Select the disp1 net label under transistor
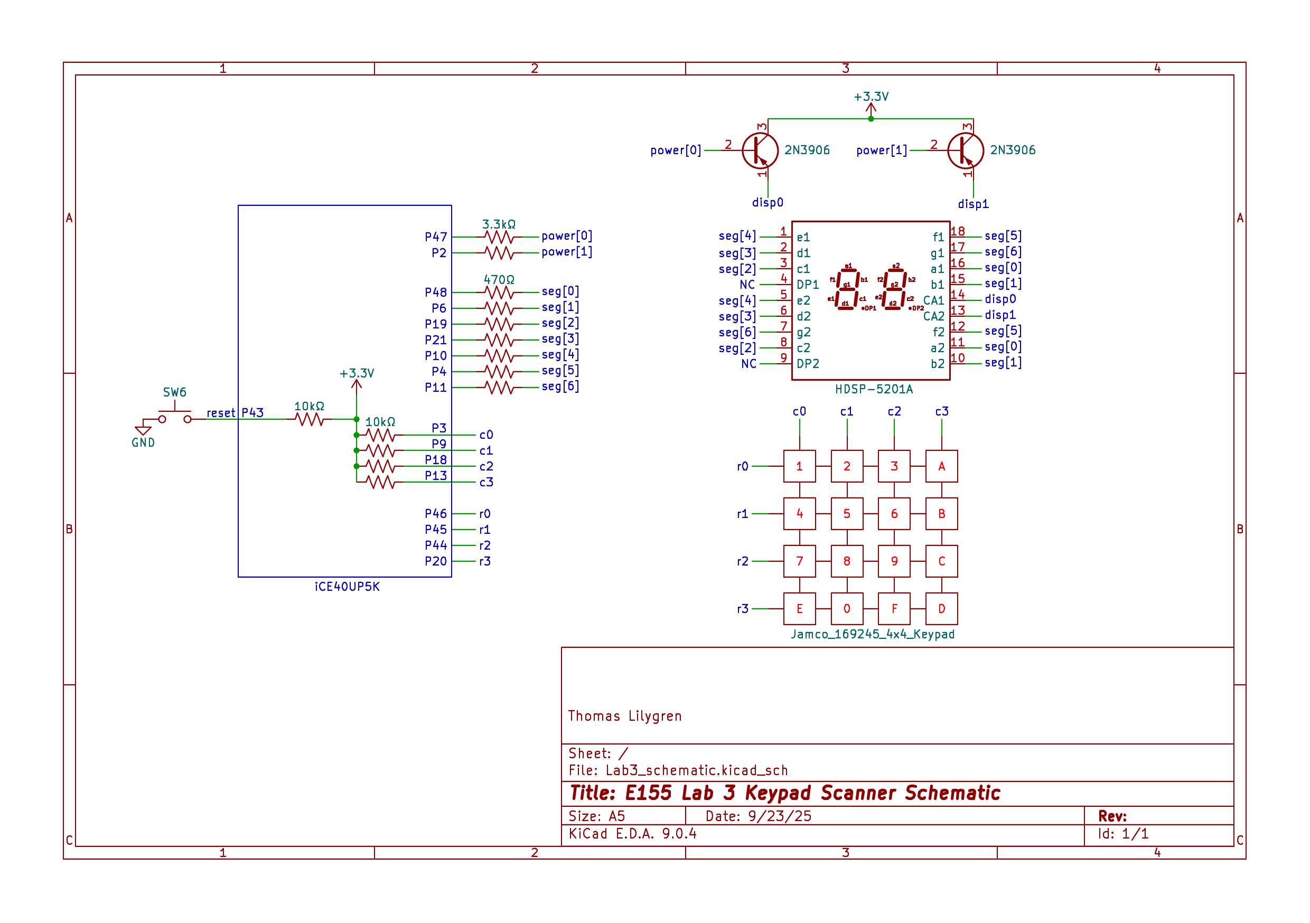This screenshot has height=923, width=1310. [x=973, y=204]
